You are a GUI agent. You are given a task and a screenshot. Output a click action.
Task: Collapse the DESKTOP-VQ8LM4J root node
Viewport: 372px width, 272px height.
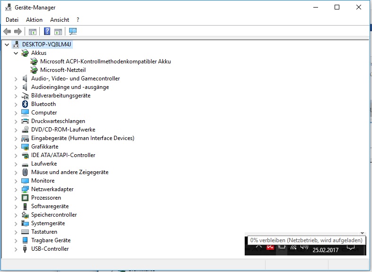tap(7, 44)
